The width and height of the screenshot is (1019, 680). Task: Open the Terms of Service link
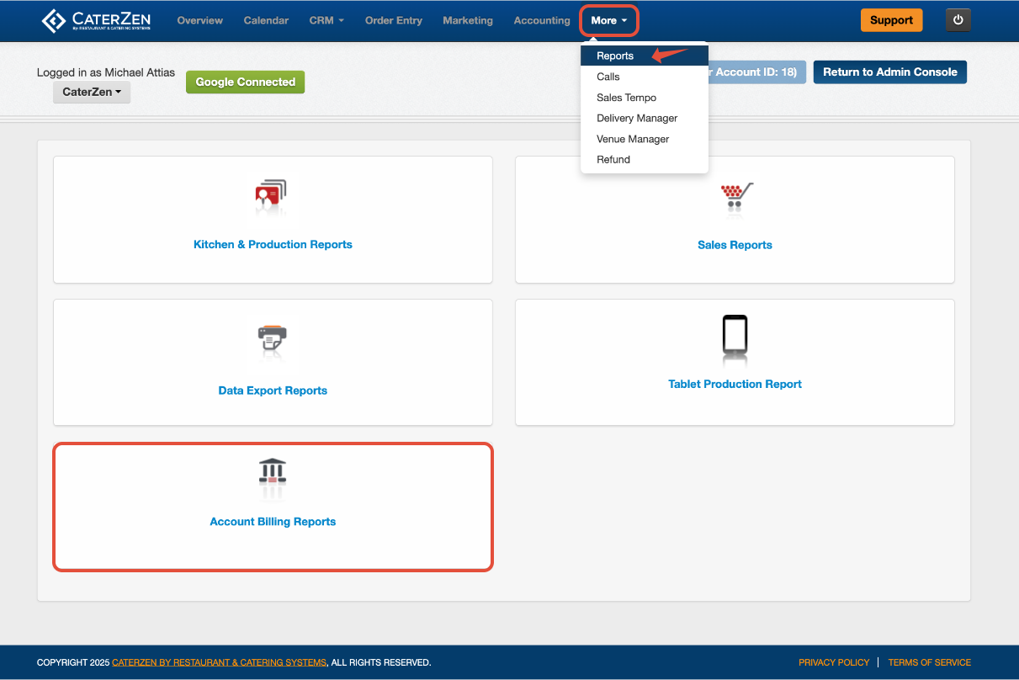tap(929, 662)
